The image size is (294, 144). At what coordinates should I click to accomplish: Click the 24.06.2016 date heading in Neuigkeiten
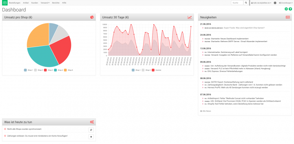[206, 35]
